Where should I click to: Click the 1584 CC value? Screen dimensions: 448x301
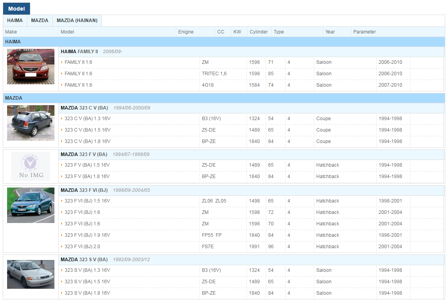254,85
